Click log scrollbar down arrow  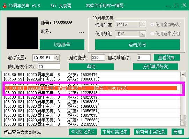pyautogui.click(x=183, y=123)
